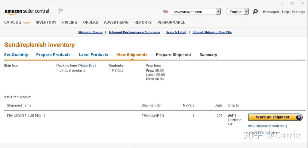Image resolution: width=308 pixels, height=148 pixels.
Task: Click the What's this? link
Action: [x=87, y=66]
